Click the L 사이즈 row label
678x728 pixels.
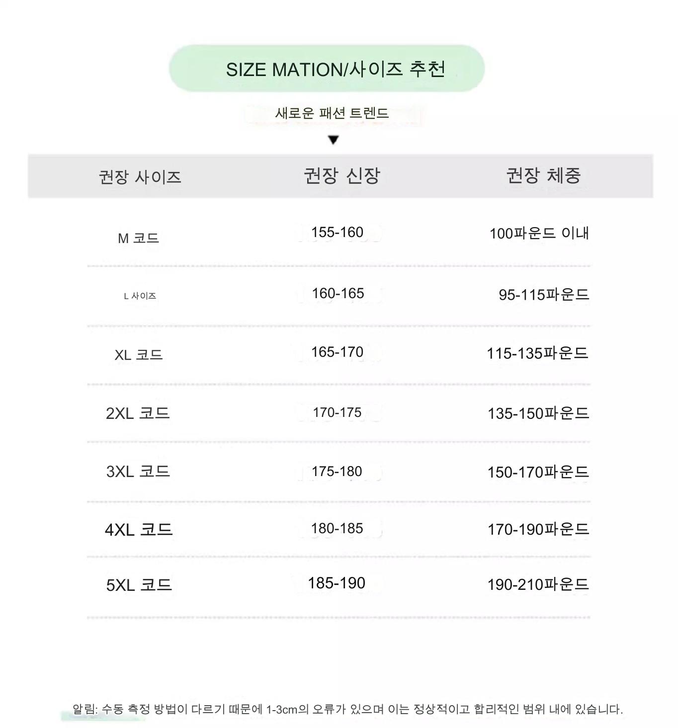coord(140,296)
